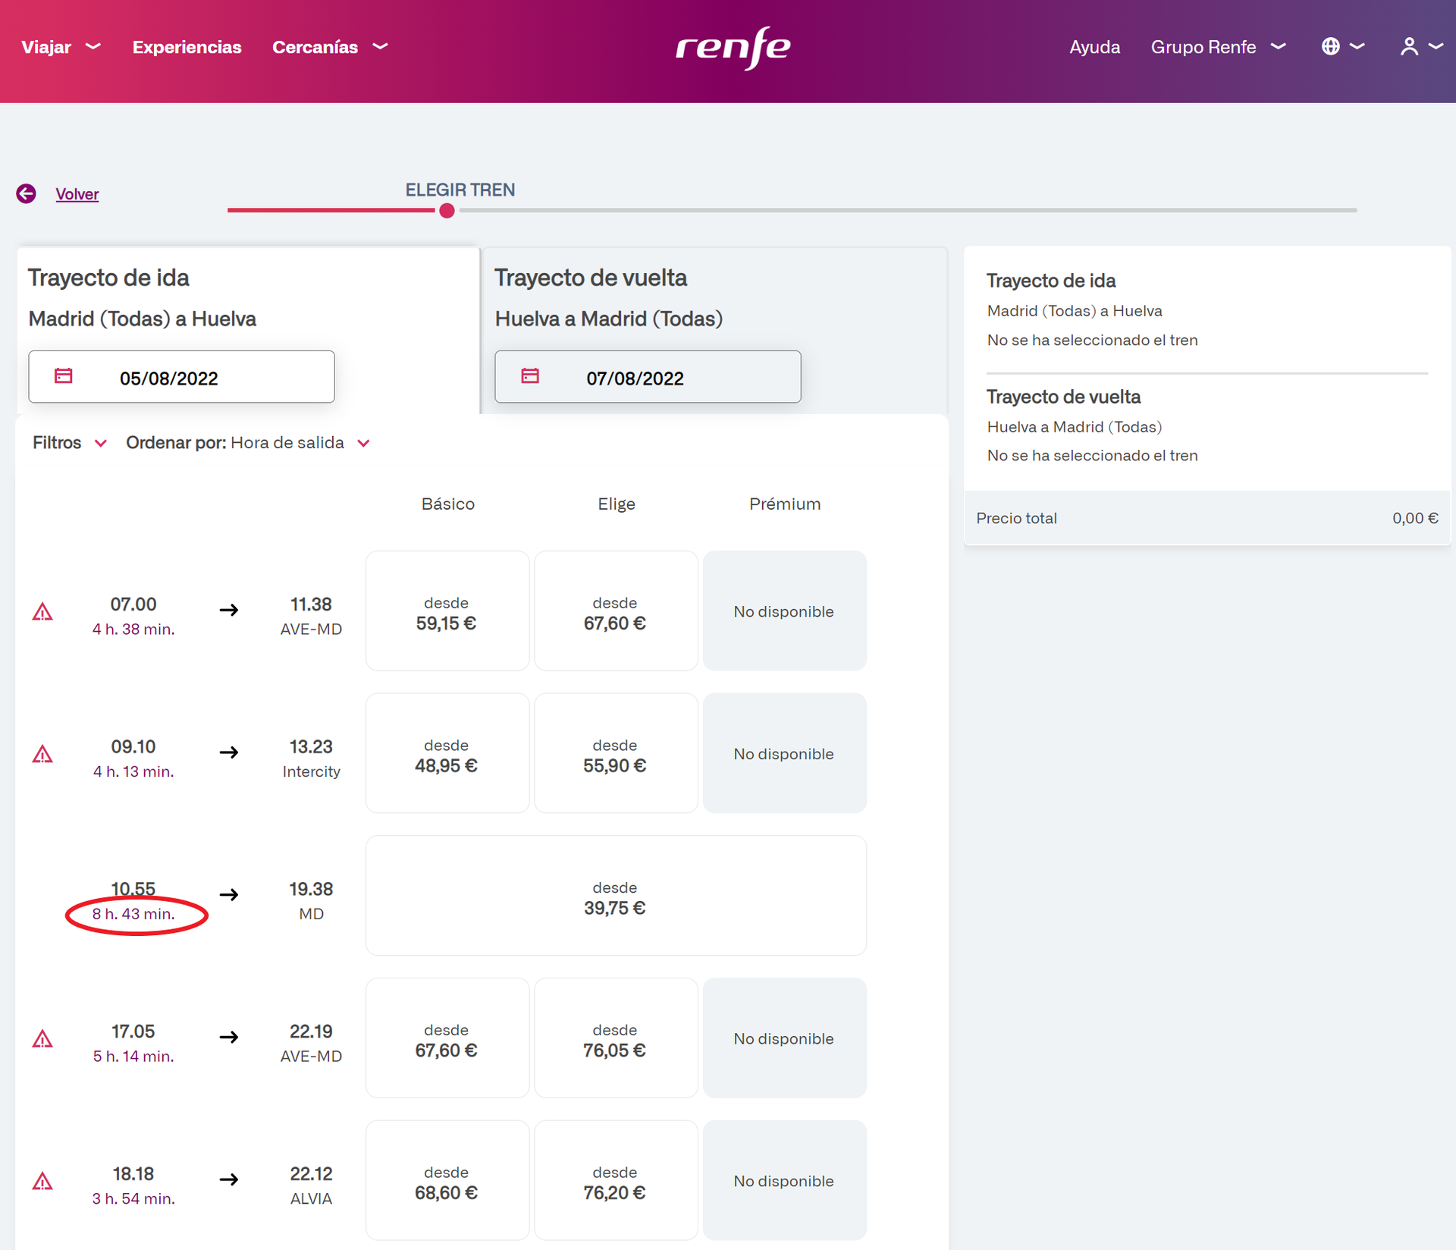Select Básico 48,95 € fare for 09.10 Intercity

[x=447, y=753]
